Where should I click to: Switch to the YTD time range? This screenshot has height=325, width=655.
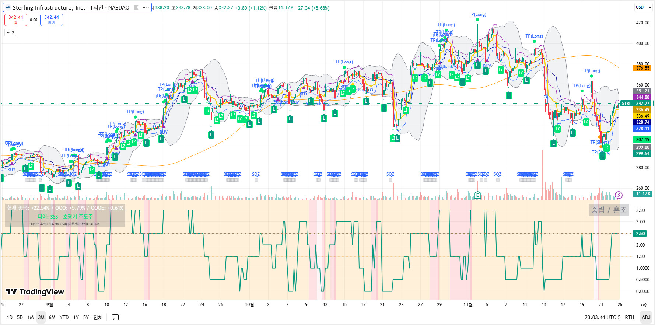(64, 317)
